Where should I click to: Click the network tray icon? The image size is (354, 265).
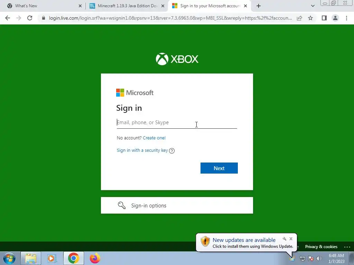click(x=302, y=258)
